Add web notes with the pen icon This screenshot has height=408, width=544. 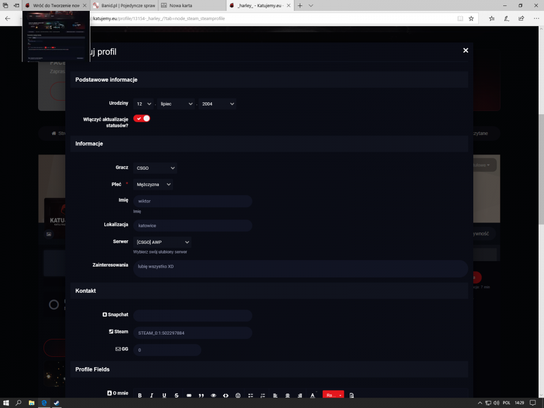point(506,18)
